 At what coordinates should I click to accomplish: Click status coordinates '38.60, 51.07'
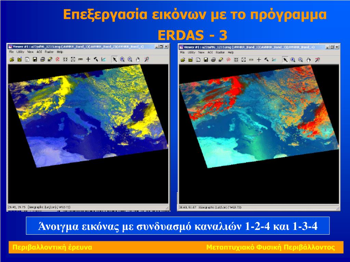click(x=188, y=207)
